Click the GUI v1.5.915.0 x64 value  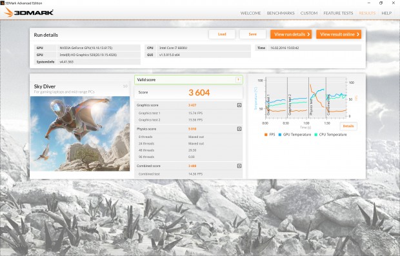170,55
